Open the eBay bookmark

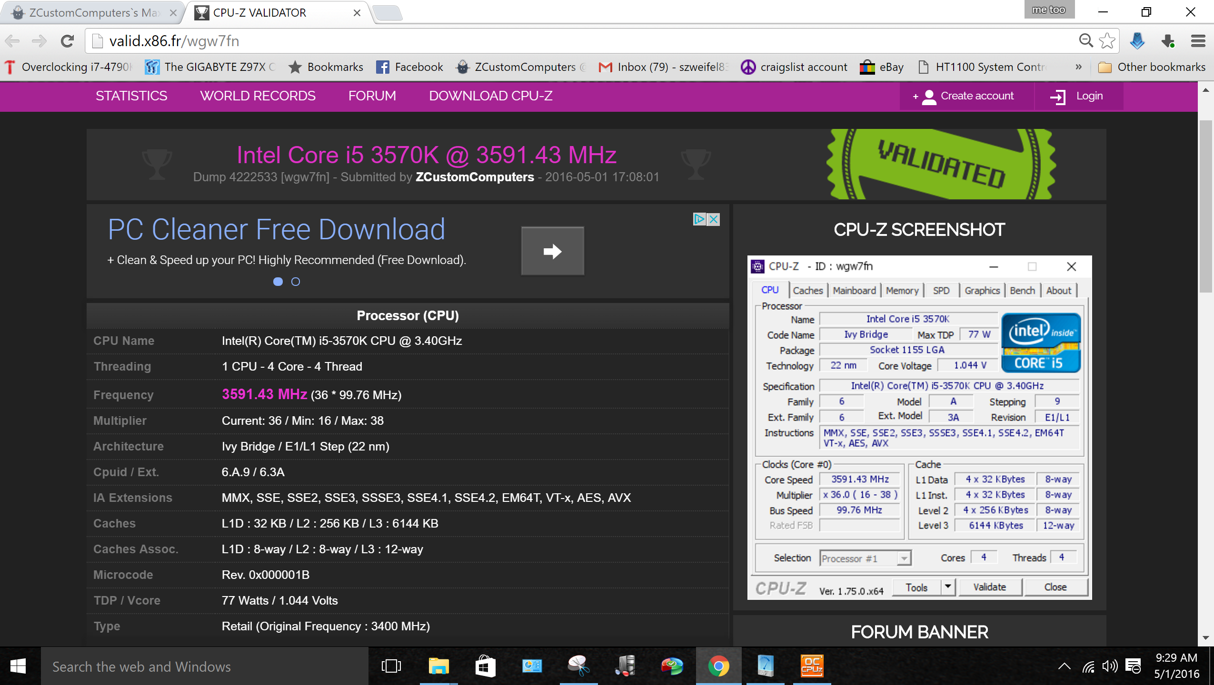click(x=882, y=67)
